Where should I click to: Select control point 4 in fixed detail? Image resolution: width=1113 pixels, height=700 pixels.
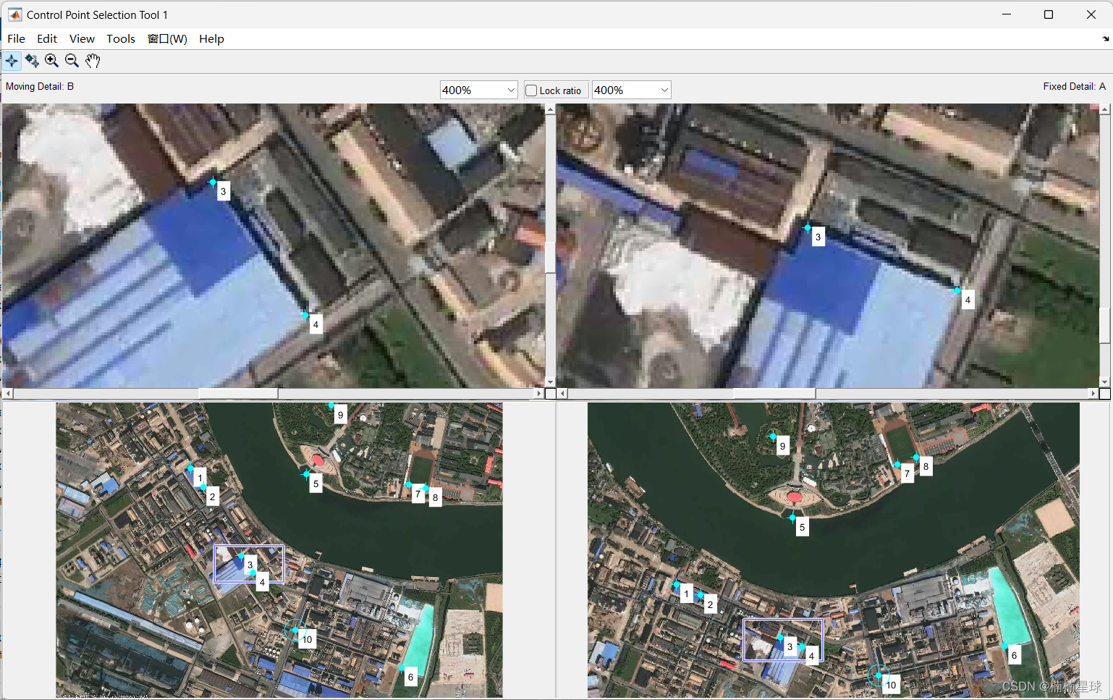pos(957,290)
